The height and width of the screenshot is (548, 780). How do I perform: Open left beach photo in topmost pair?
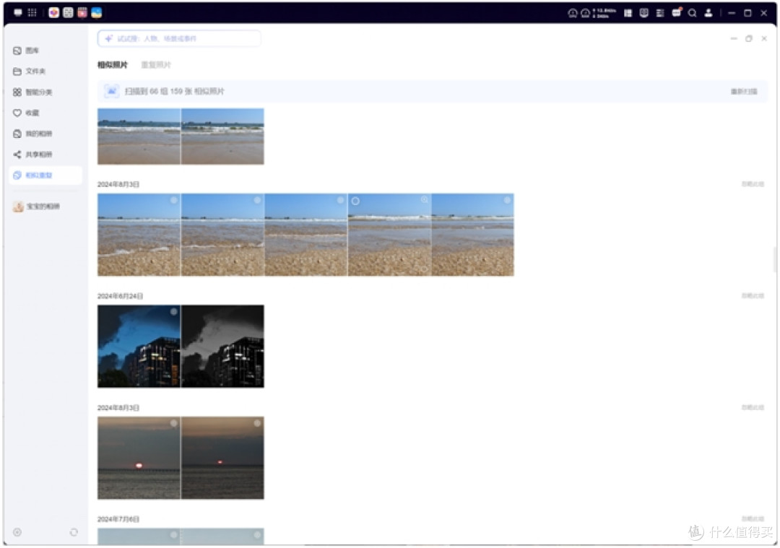[139, 136]
